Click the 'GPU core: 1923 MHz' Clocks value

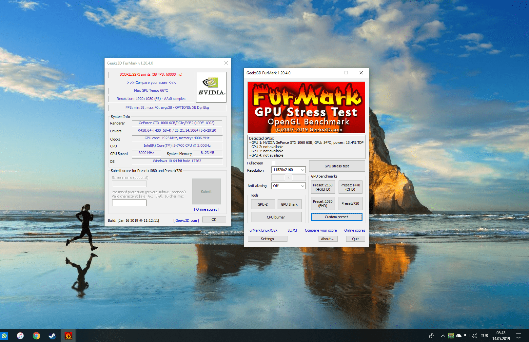[x=177, y=138]
